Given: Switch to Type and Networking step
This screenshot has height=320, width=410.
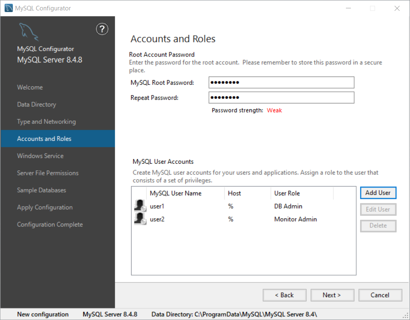Looking at the screenshot, I should tap(46, 122).
